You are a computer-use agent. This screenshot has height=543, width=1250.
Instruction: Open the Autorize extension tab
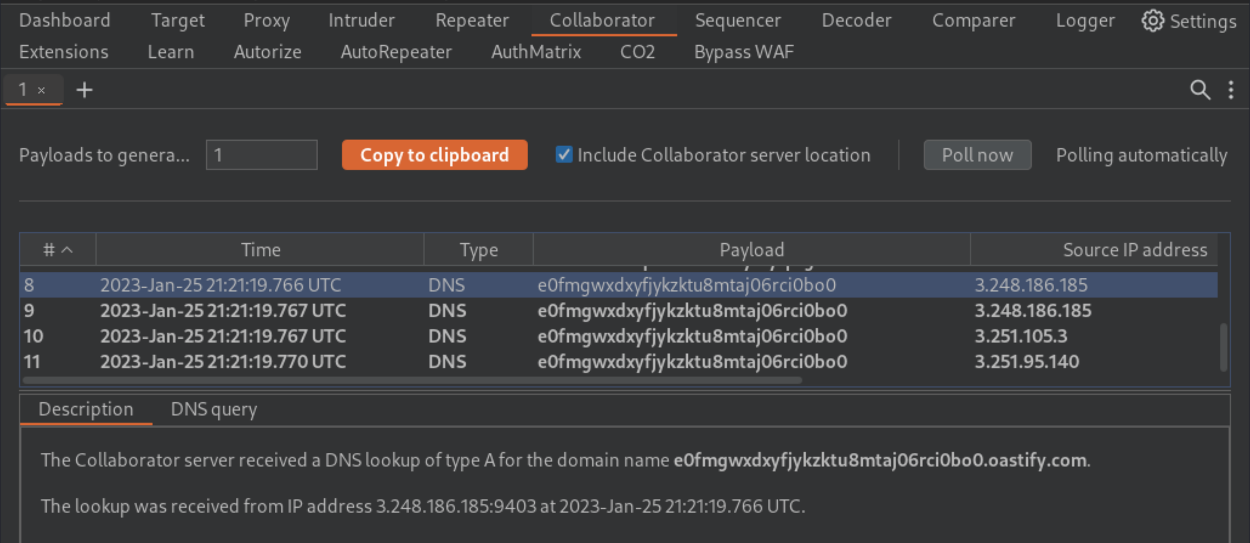click(267, 52)
